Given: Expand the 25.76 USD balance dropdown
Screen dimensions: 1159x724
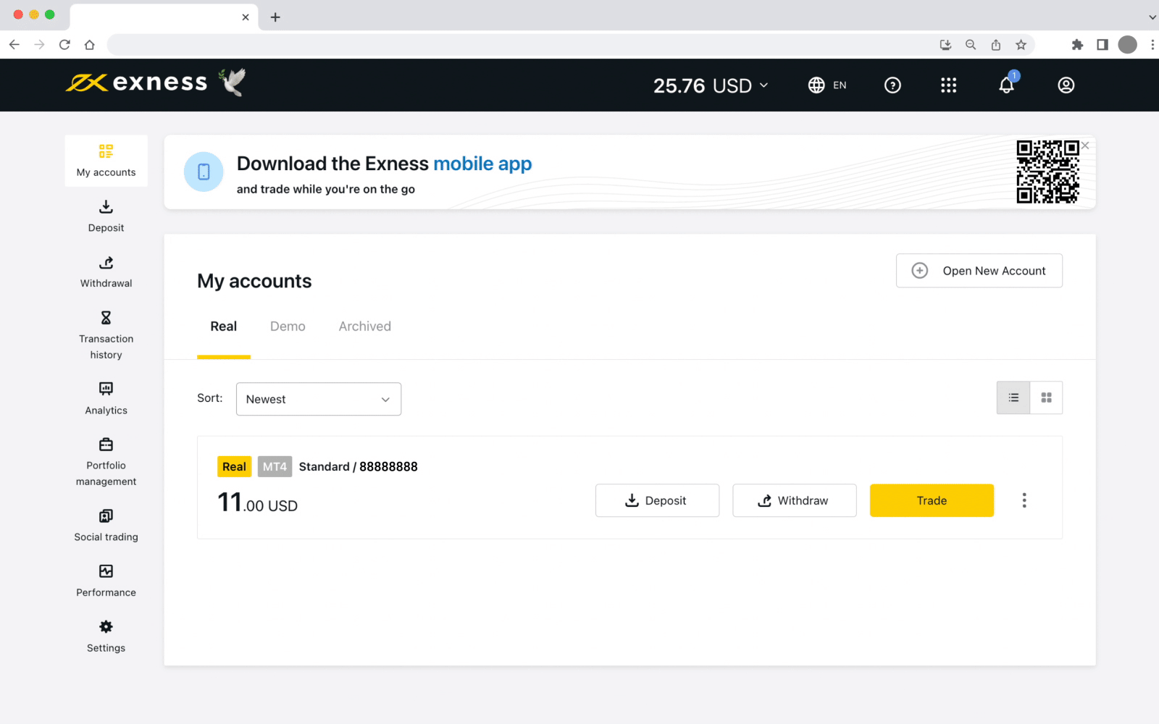Looking at the screenshot, I should (x=711, y=85).
